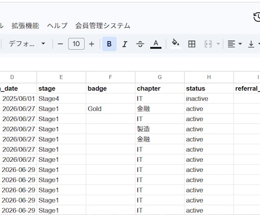Click the status header cell
This screenshot has width=260, height=215.
(209, 88)
